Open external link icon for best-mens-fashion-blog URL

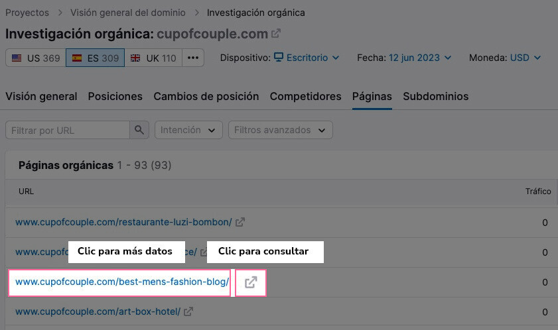251,282
